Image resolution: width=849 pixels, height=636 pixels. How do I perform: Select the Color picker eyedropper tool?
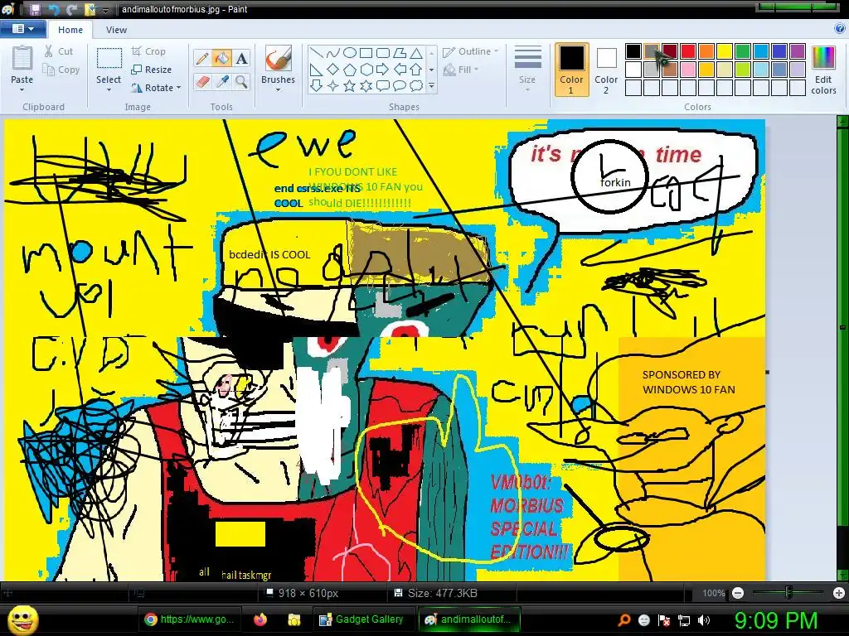[x=221, y=82]
